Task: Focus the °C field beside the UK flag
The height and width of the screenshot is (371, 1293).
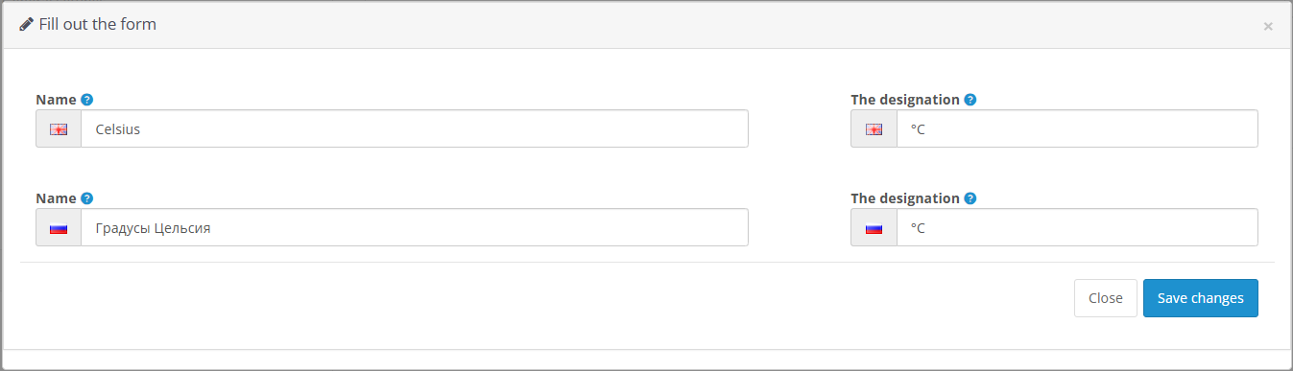Action: (1077, 128)
